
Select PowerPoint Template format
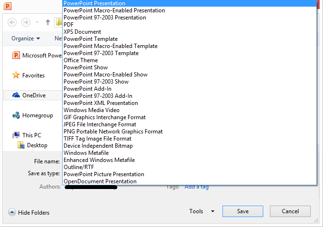pyautogui.click(x=91, y=39)
